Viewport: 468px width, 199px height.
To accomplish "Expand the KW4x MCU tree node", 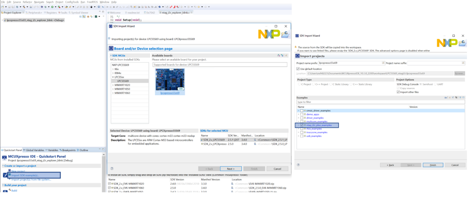I will point(113,72).
